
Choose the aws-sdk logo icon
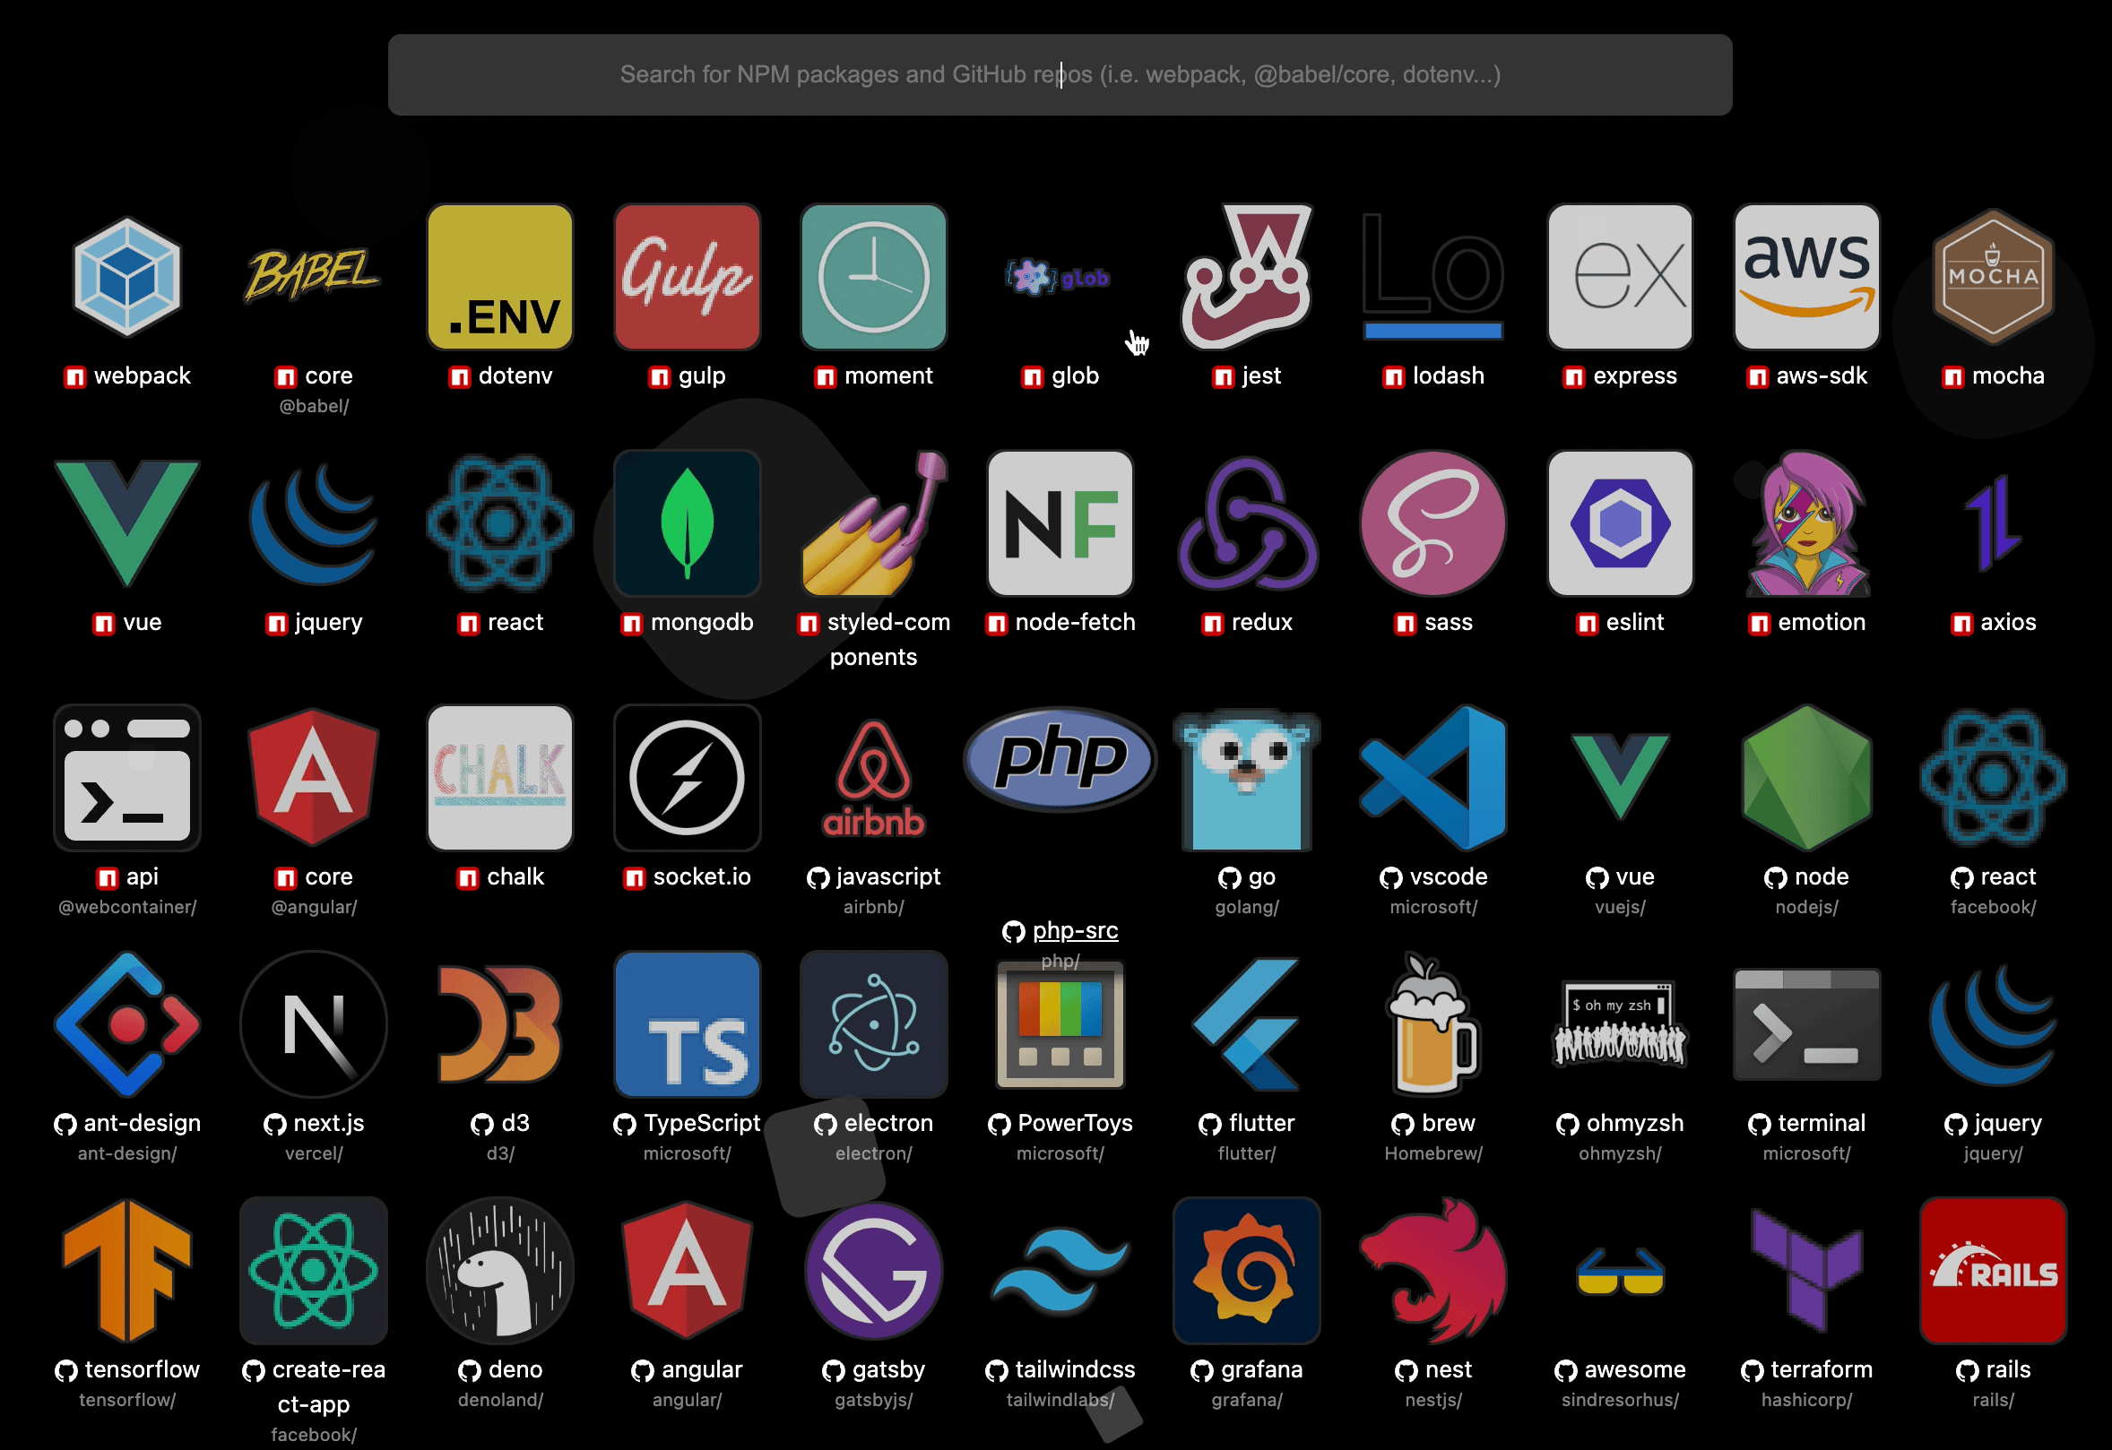(1806, 277)
